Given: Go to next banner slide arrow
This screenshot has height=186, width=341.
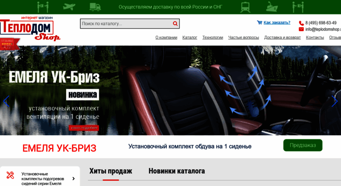Looking at the screenshot, I should click(334, 101).
